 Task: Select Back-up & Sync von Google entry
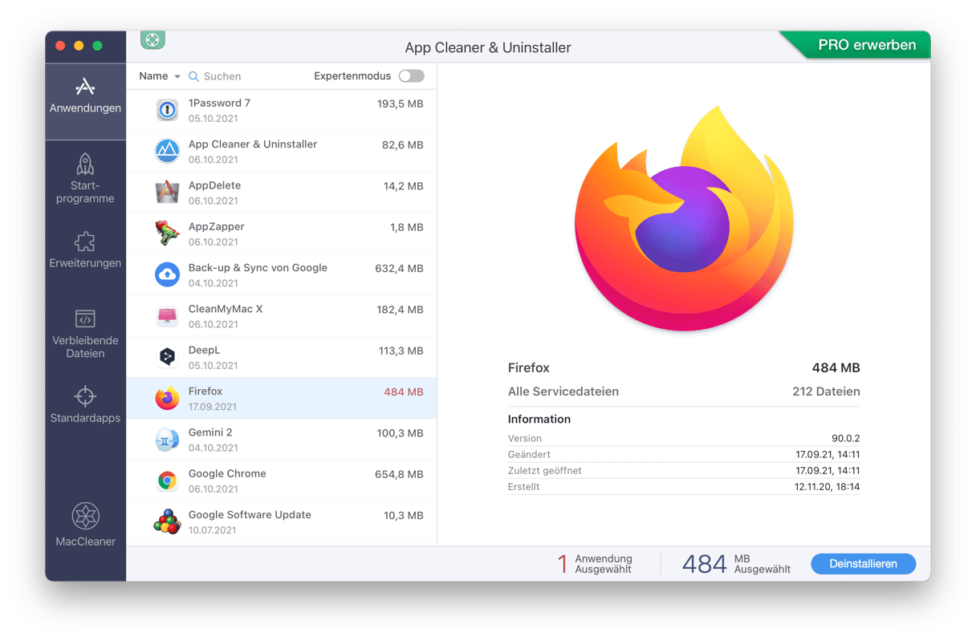[258, 268]
